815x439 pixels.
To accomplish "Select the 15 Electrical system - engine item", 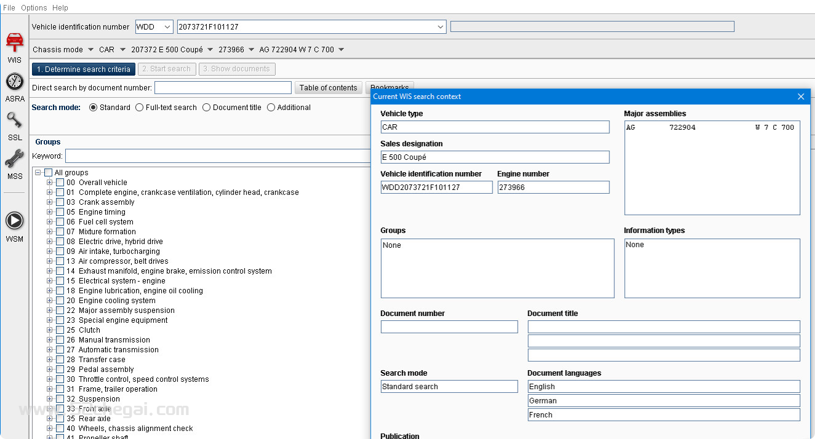I will tap(116, 281).
